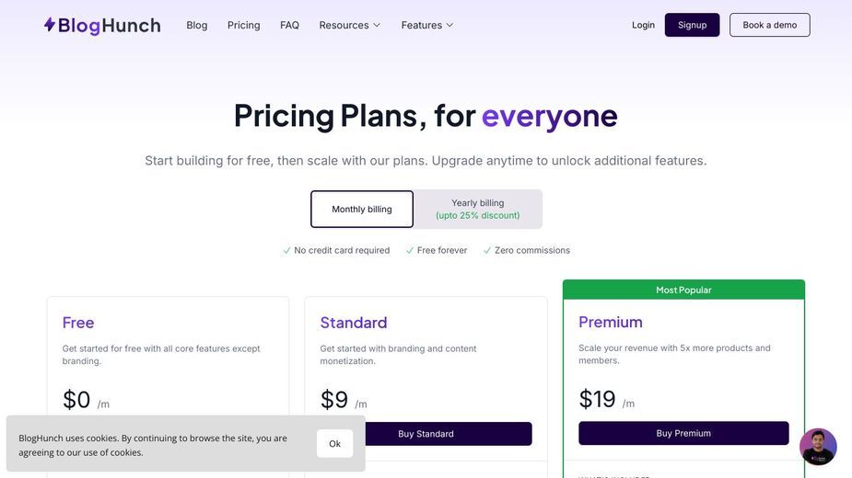
Task: Click Buy Premium button
Action: pos(683,433)
